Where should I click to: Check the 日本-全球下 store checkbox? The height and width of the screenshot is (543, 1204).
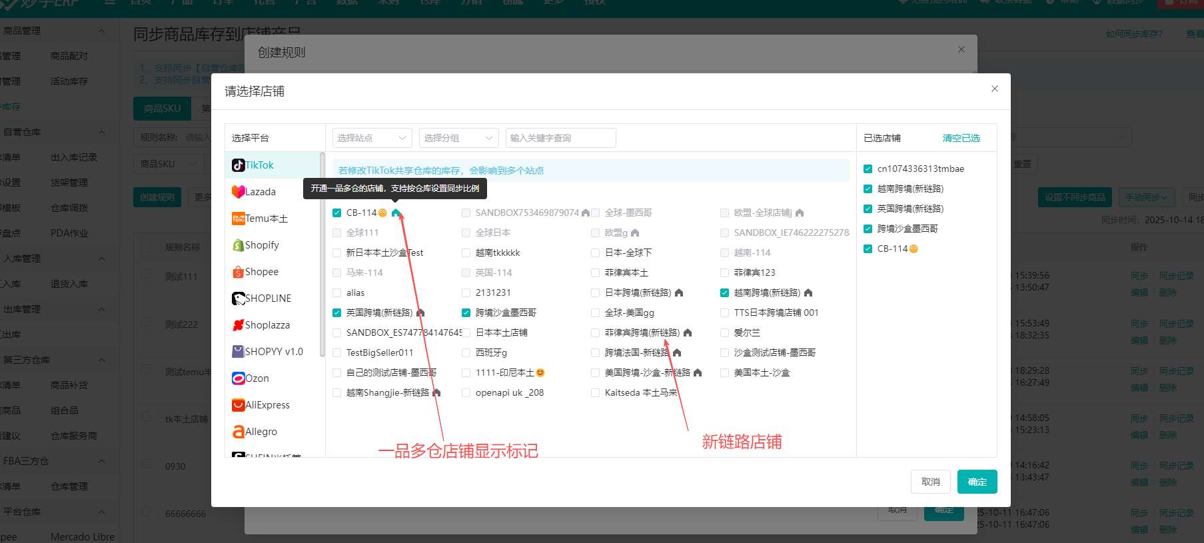595,253
